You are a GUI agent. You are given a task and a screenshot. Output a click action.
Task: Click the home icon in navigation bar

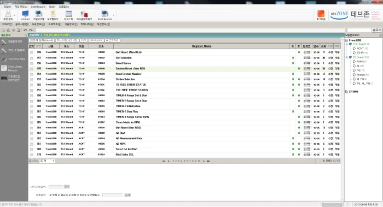pos(3,30)
